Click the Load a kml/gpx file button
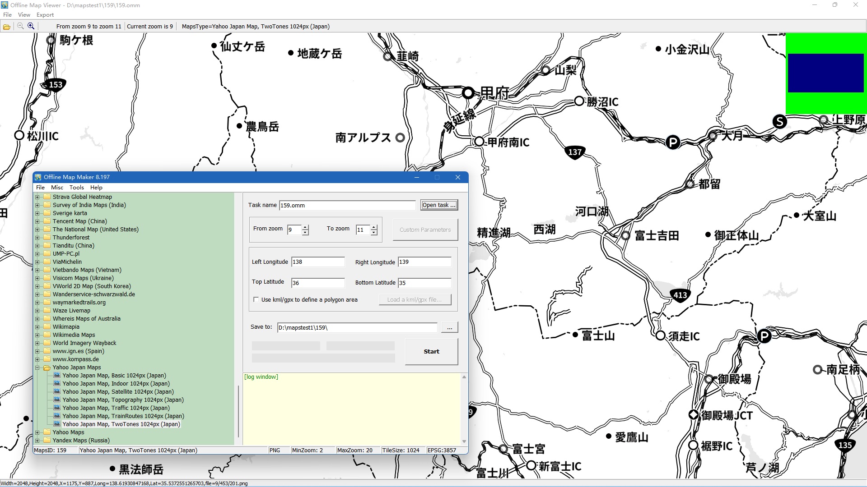867x487 pixels. pos(415,300)
